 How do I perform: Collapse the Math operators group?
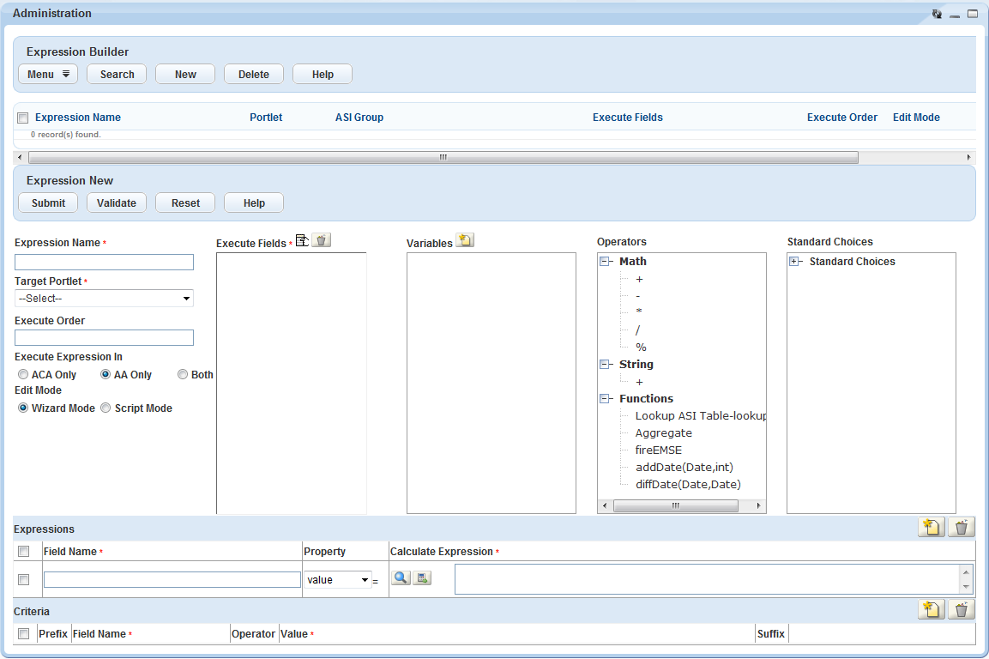click(604, 262)
